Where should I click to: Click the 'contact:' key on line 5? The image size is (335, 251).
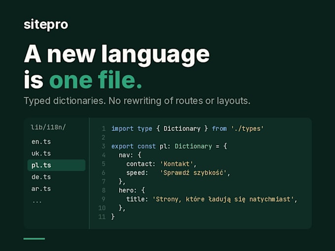pos(141,164)
